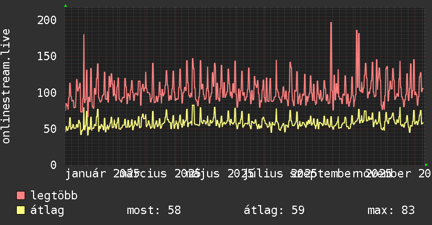
Task: Click the 100 y-axis label
Action: [x=47, y=93]
